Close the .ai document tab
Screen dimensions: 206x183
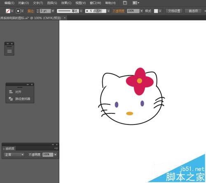65,18
